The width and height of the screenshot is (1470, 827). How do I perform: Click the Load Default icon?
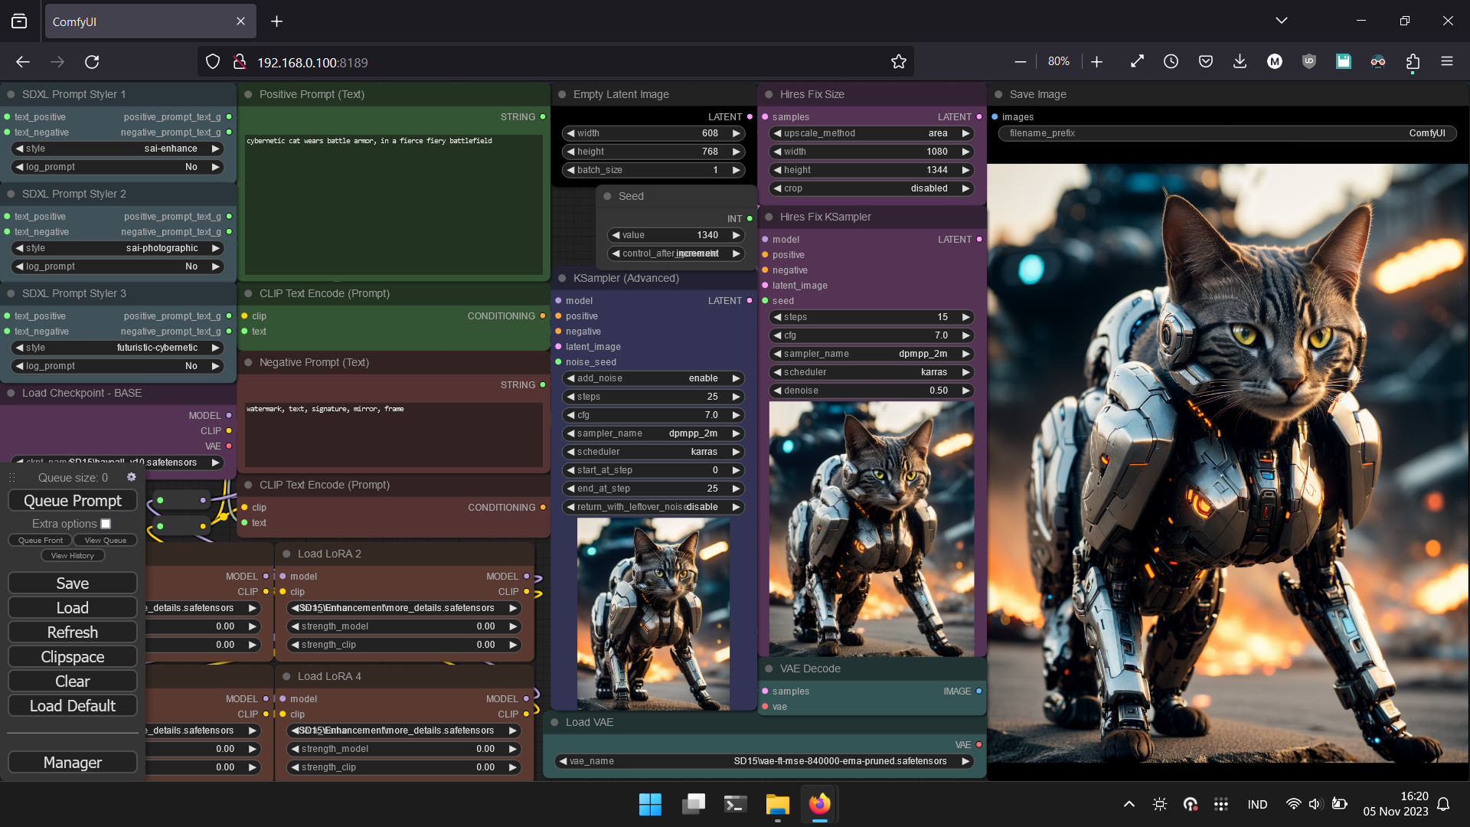click(x=72, y=704)
